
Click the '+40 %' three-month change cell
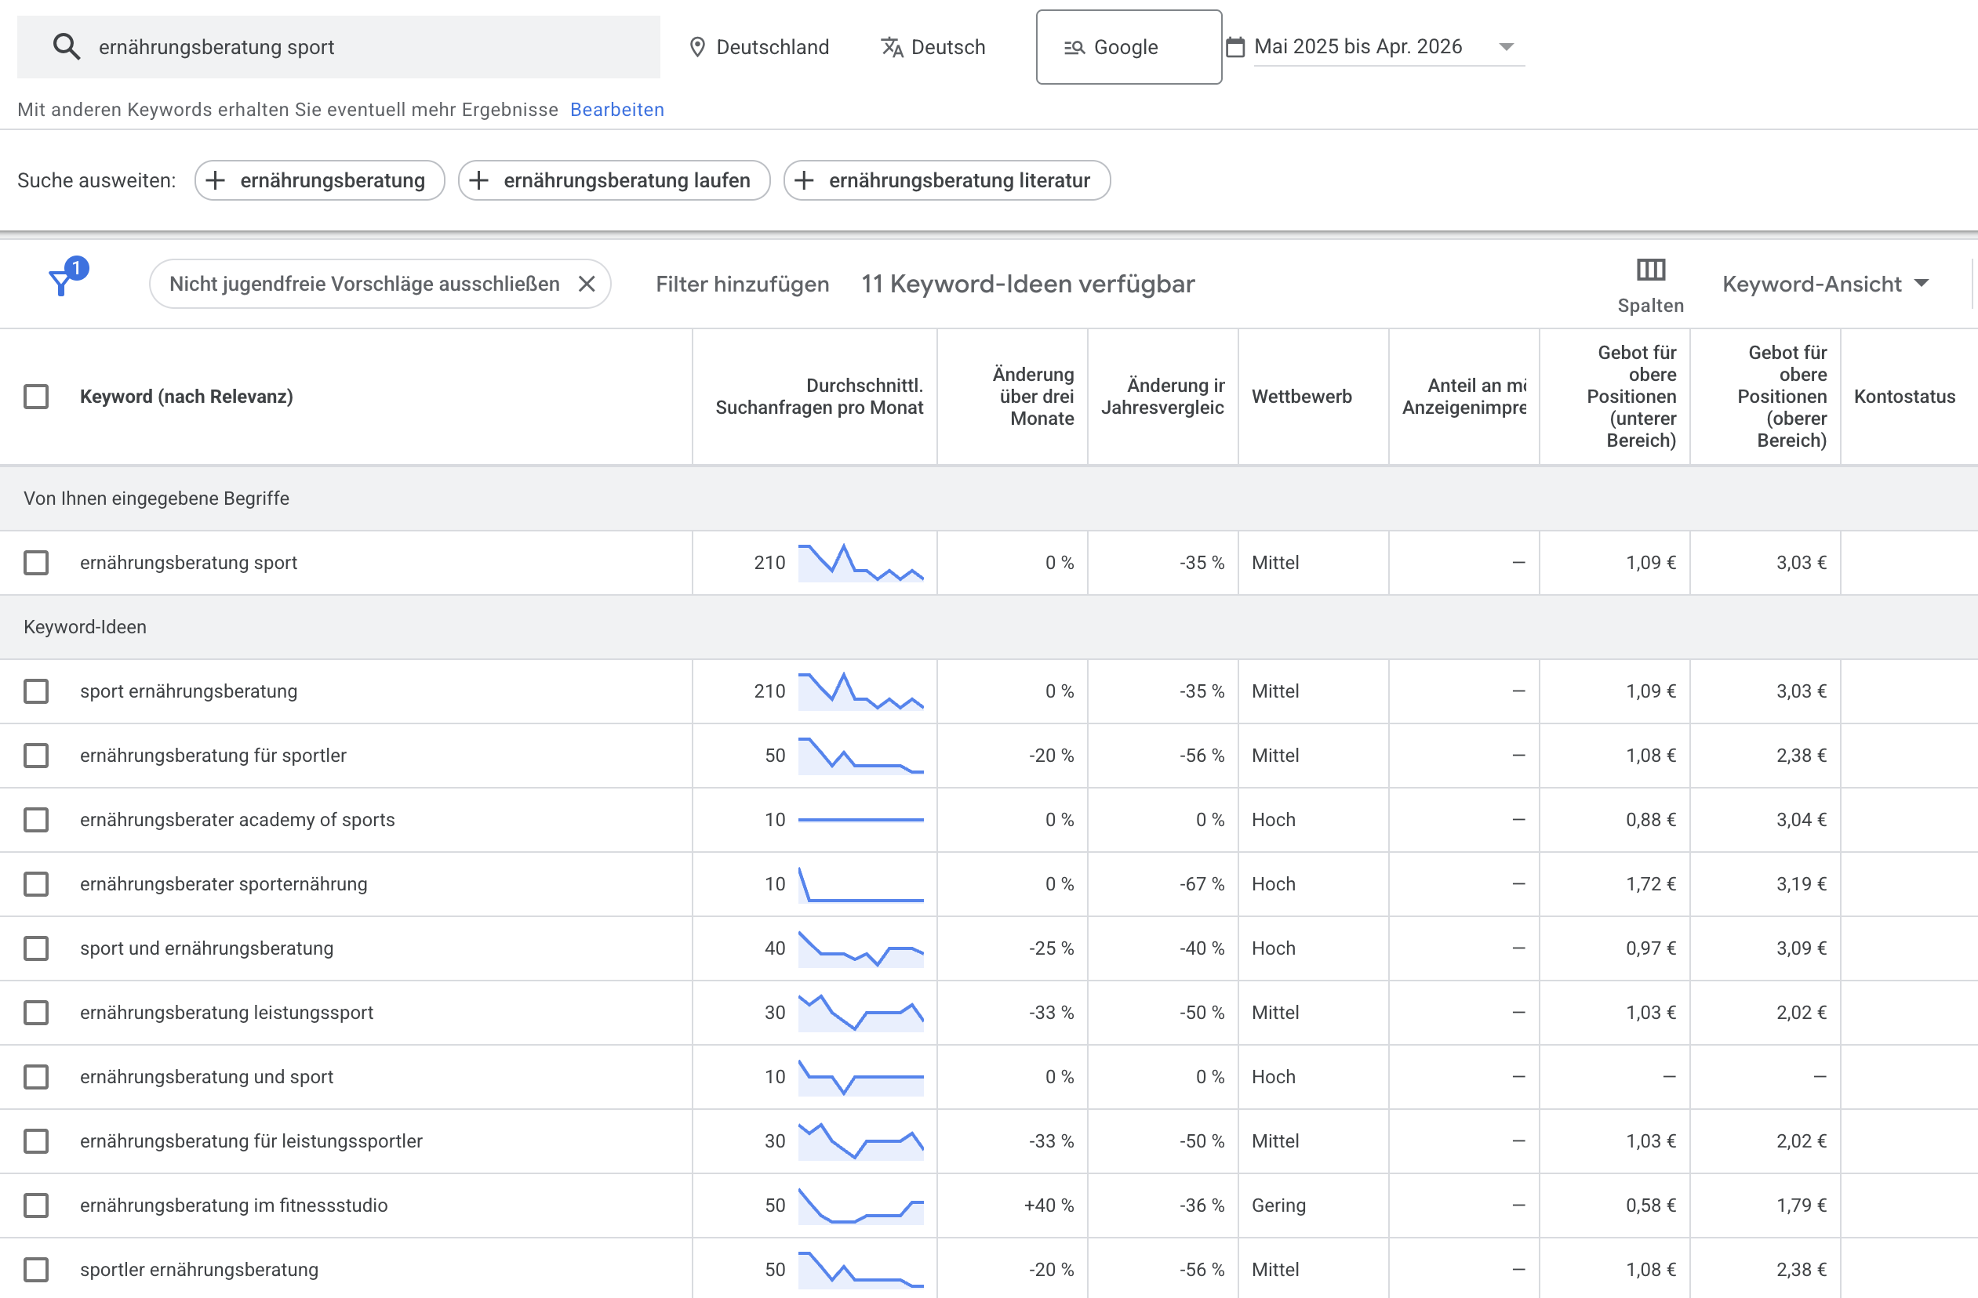click(1049, 1205)
